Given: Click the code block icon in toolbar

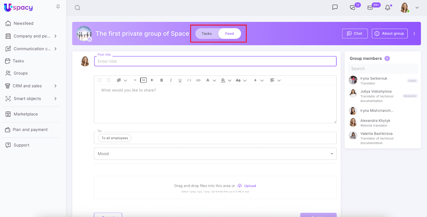Looking at the screenshot, I should [x=189, y=80].
